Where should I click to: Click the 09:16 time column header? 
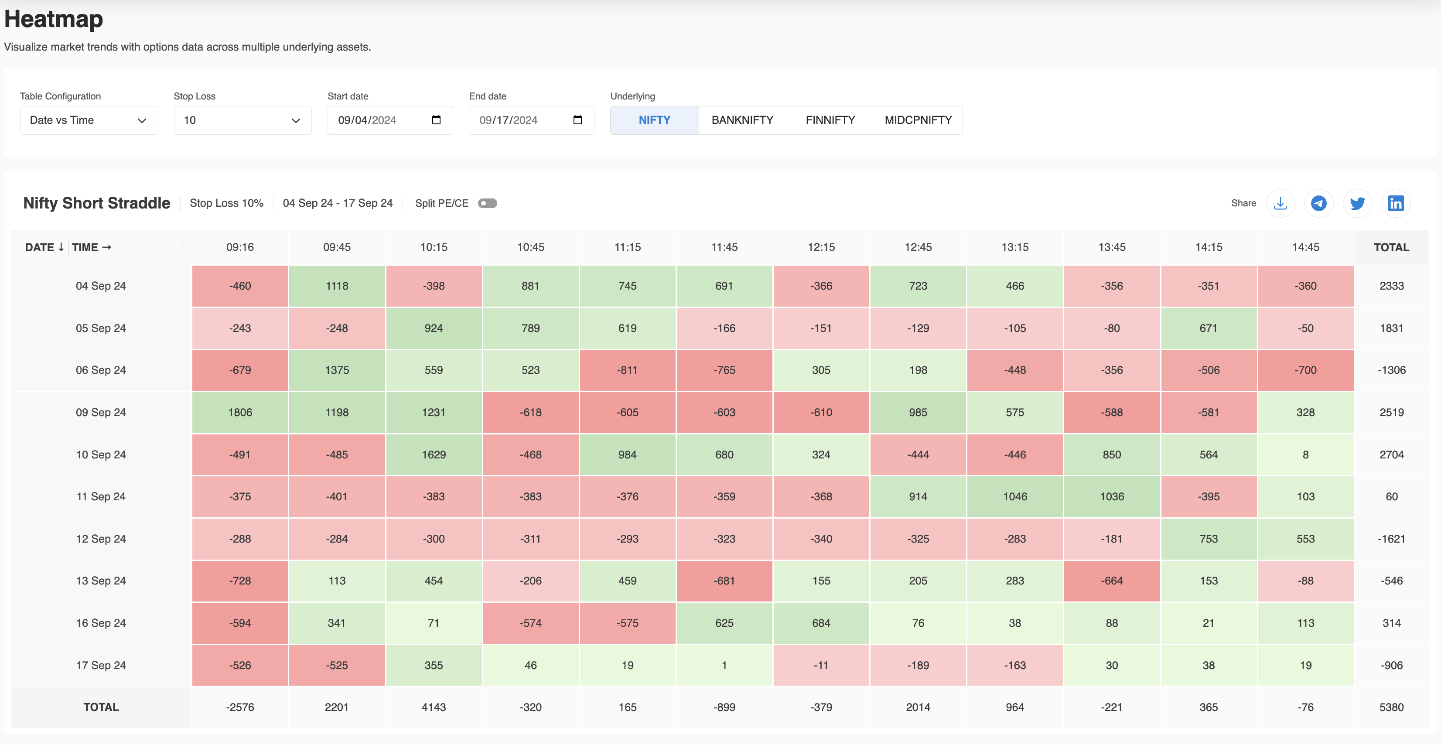coord(240,247)
